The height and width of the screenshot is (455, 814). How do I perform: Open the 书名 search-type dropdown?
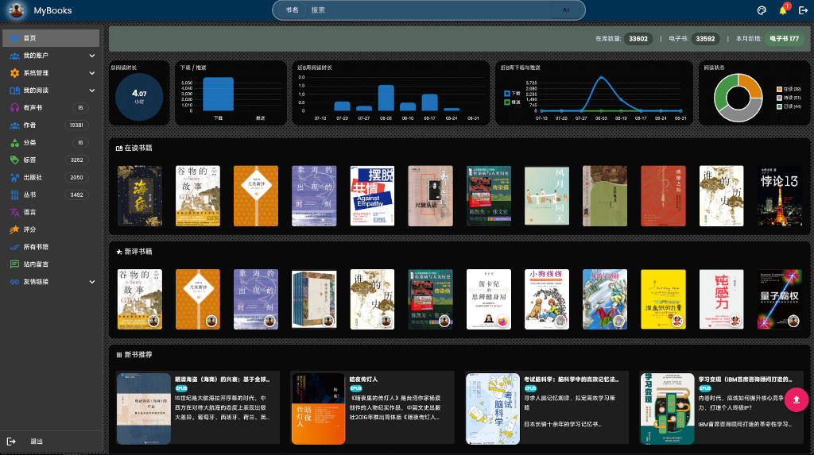tap(293, 10)
